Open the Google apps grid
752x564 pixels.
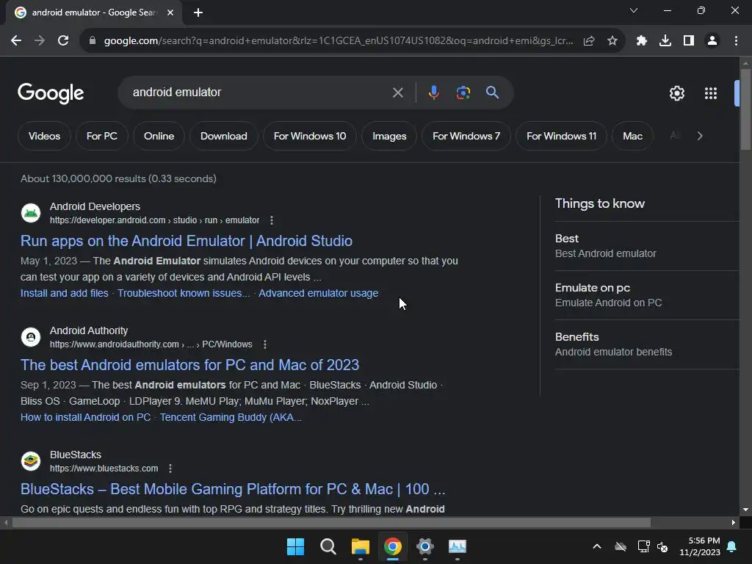coord(711,93)
